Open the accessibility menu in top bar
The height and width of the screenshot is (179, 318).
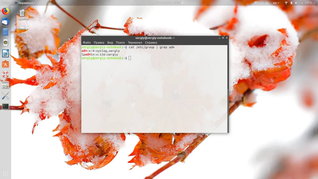point(257,3)
